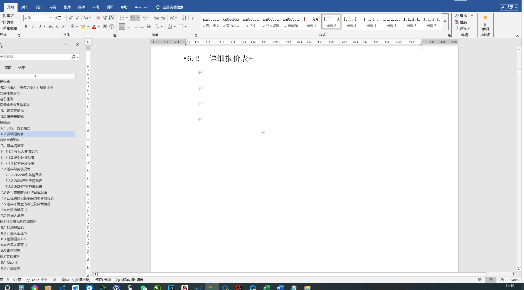524x290 pixels.
Task: Open the font name dropdown (宋体)
Action: click(x=51, y=18)
